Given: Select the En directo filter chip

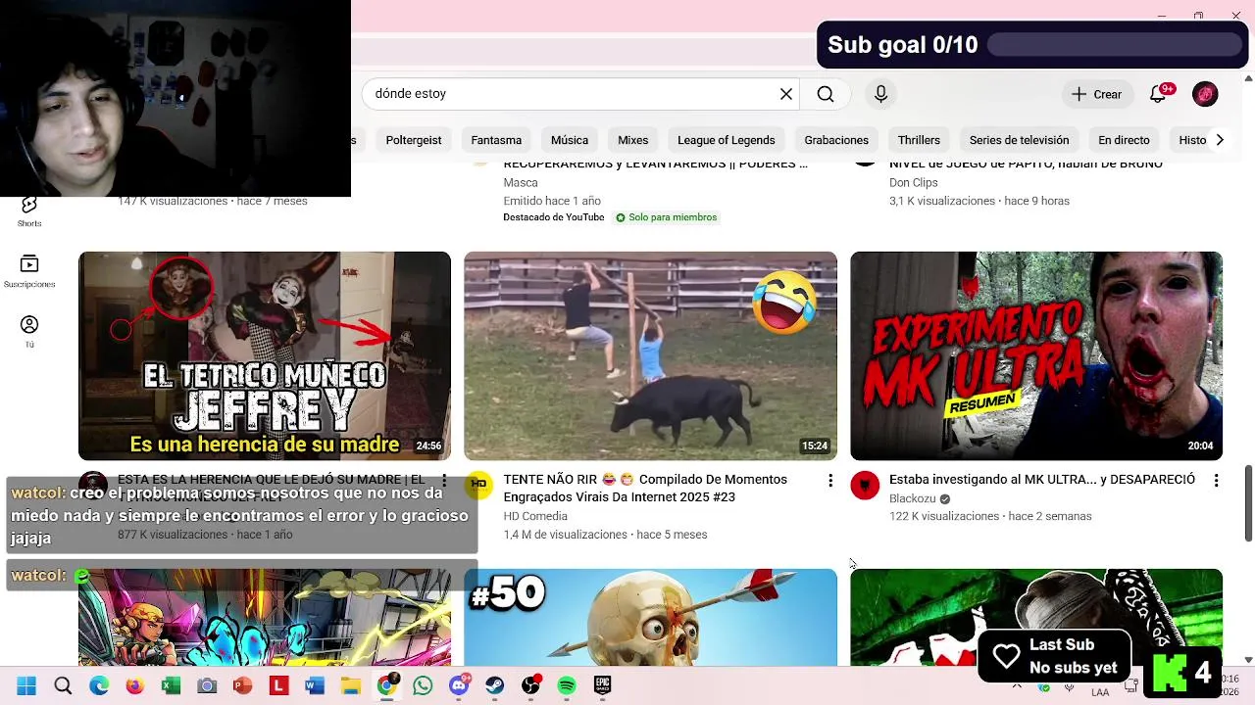Looking at the screenshot, I should (1124, 140).
